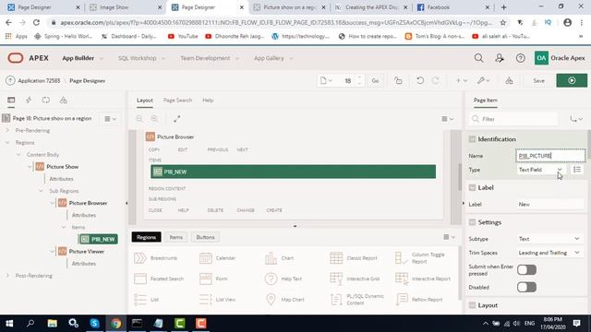Viewport: 591px width, 332px height.
Task: Click the property Filter search field
Action: click(x=513, y=119)
